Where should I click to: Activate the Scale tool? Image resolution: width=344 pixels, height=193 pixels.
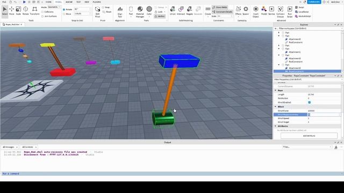point(18,11)
